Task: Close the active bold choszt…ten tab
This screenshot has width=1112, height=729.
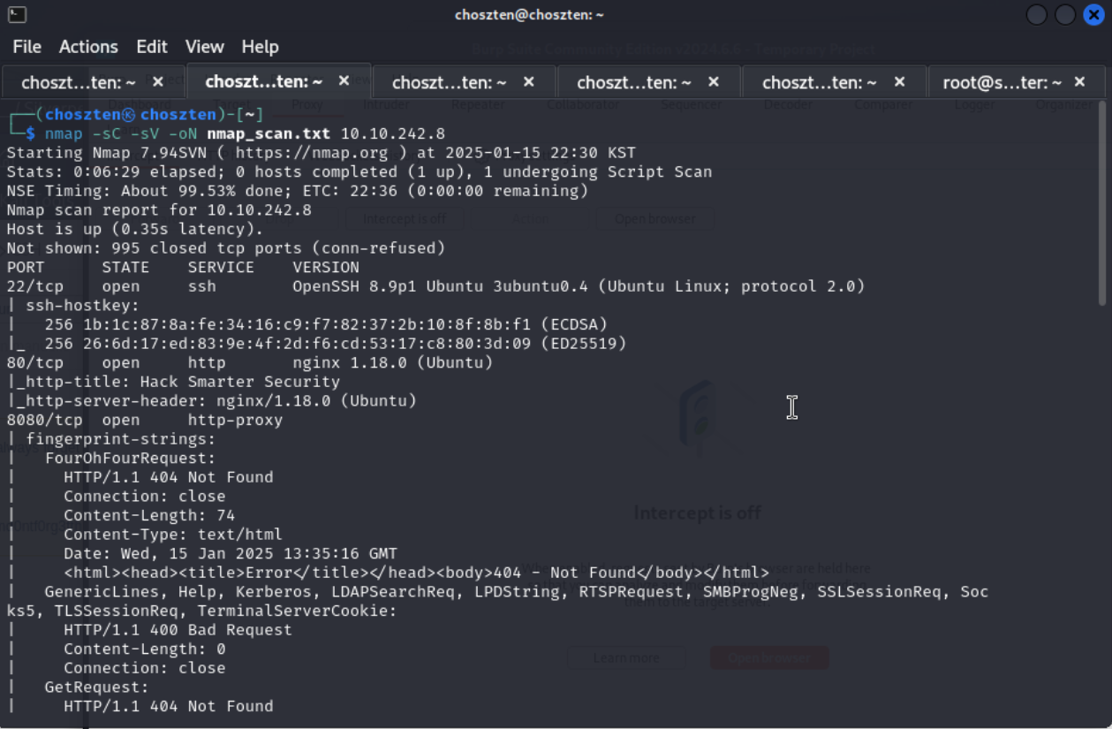Action: [x=344, y=80]
